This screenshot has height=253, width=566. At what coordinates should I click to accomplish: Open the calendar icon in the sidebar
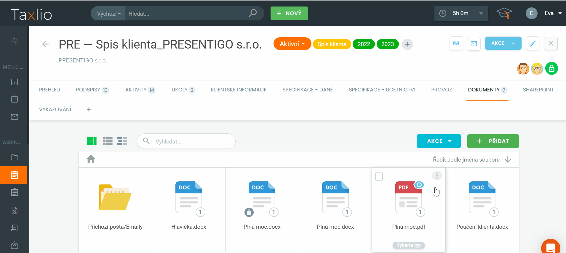pos(15,82)
